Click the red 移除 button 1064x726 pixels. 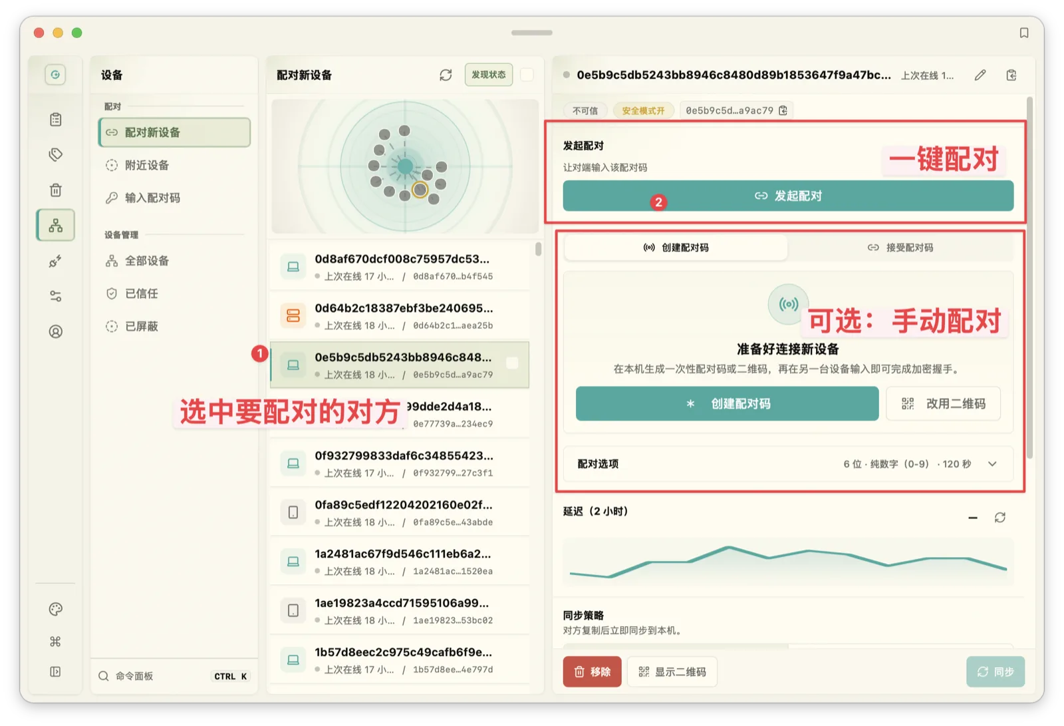(592, 671)
